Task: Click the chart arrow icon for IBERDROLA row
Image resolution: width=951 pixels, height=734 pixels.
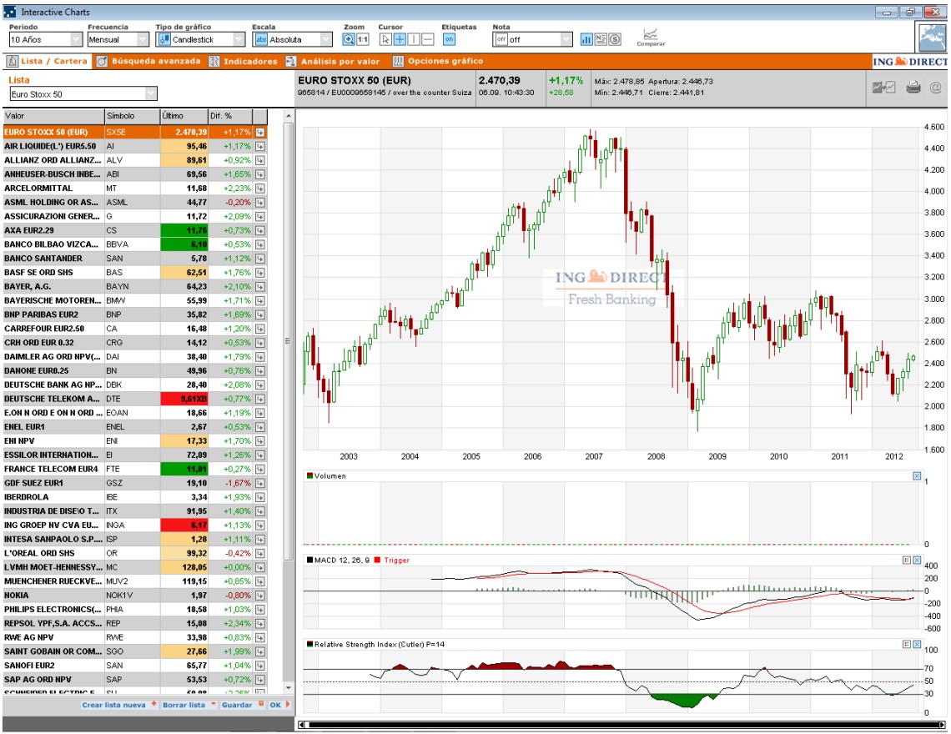Action: tap(260, 497)
